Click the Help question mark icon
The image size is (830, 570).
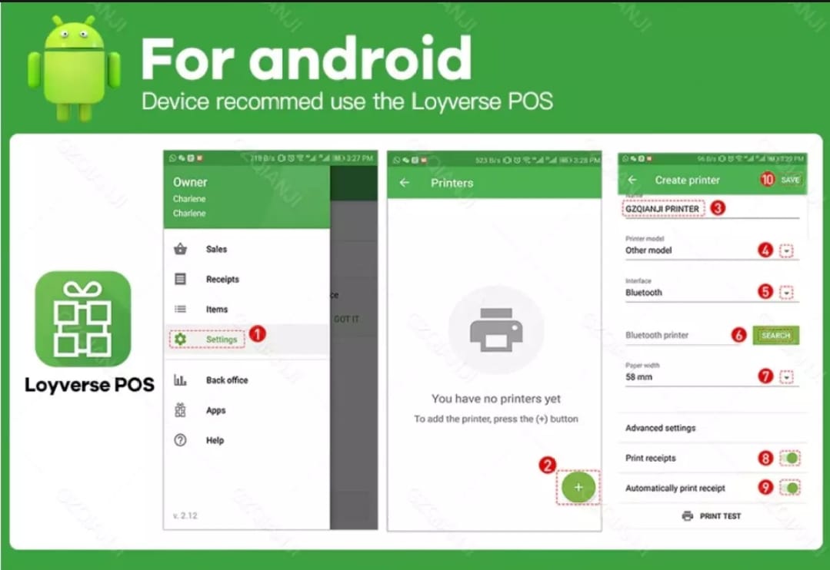[x=181, y=440]
